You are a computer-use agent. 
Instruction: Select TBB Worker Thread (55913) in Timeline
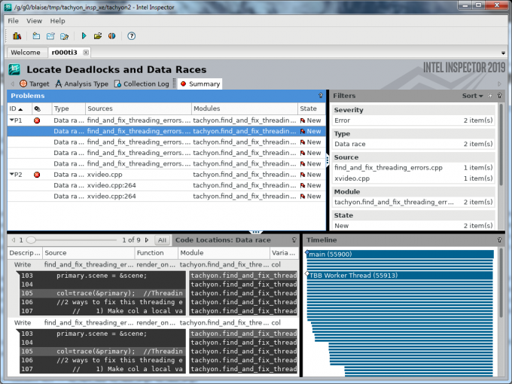click(400, 276)
